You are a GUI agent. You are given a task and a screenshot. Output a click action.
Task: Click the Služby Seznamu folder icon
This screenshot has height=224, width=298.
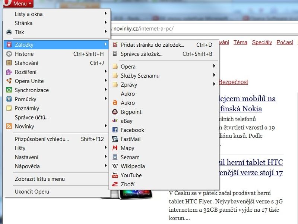coord(115,76)
